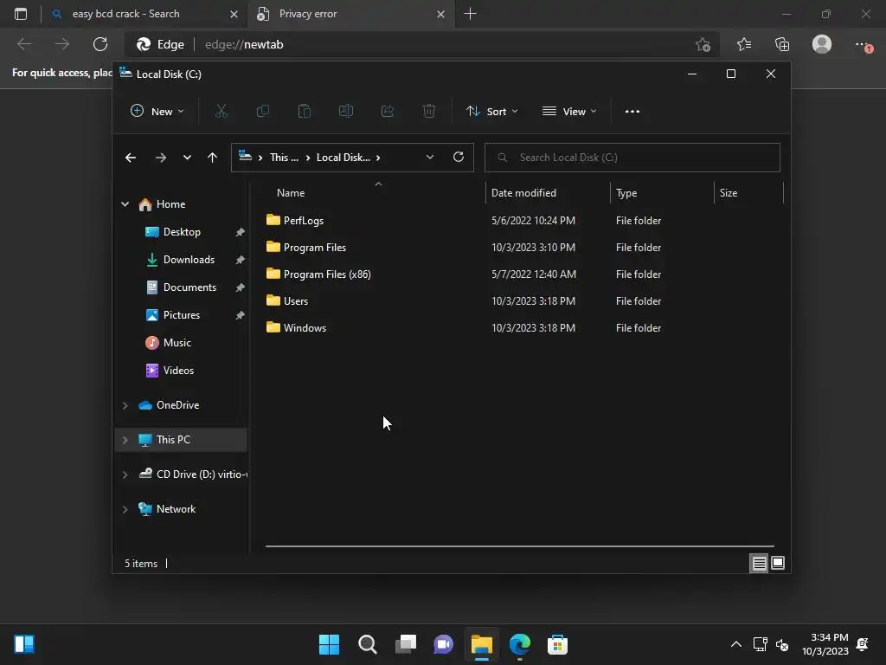The height and width of the screenshot is (665, 886).
Task: Collapse the Home tree node
Action: [125, 204]
